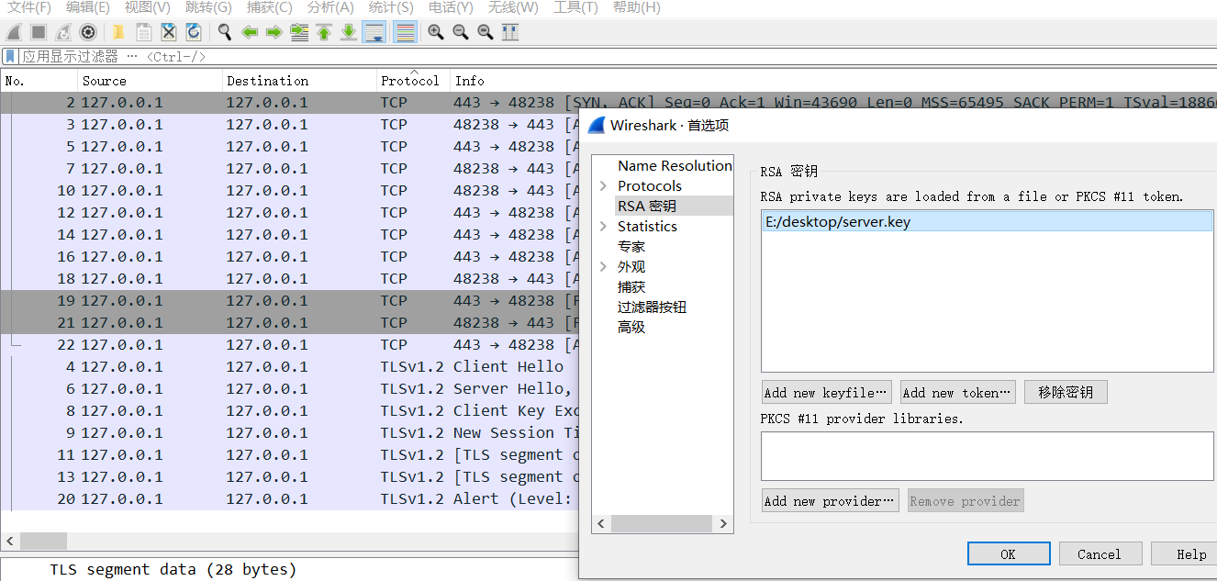The height and width of the screenshot is (581, 1217).
Task: Expand the 外观 preferences section
Action: [x=603, y=265]
